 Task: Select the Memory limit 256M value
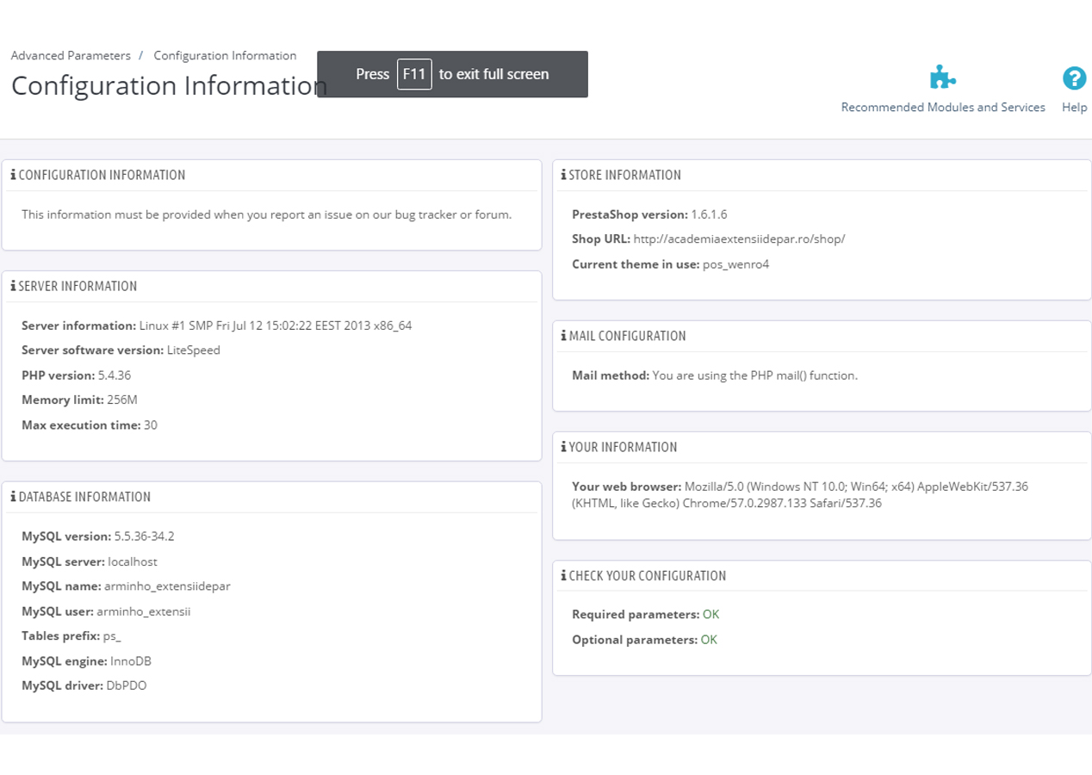122,400
